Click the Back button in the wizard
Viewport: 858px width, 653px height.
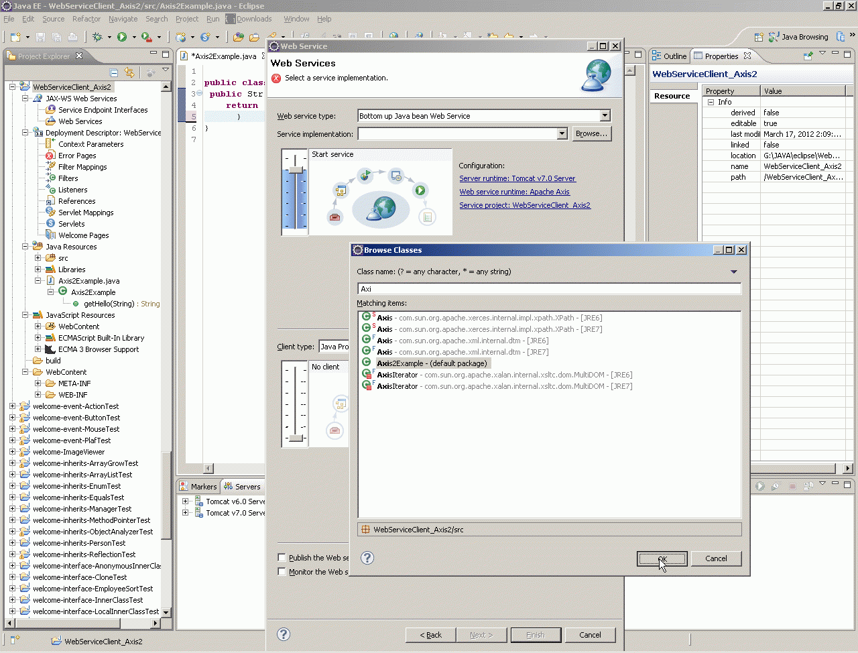pyautogui.click(x=431, y=635)
